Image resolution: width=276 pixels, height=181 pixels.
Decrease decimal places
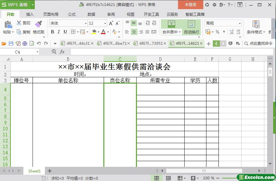click(238, 32)
